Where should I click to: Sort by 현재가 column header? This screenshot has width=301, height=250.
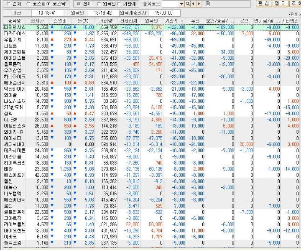click(38, 21)
